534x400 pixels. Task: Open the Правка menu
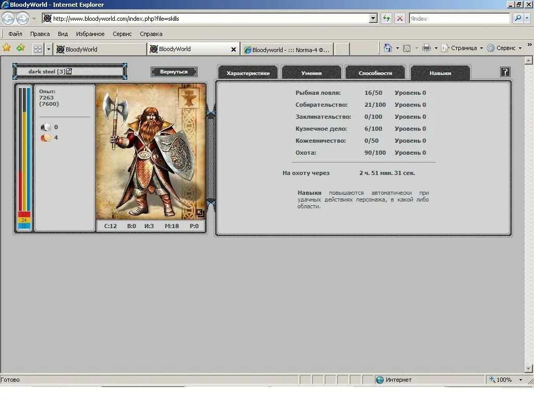40,34
